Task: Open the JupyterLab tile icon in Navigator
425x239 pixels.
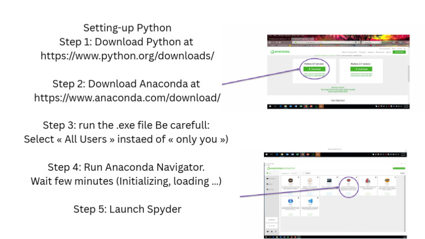Action: [x=291, y=180]
